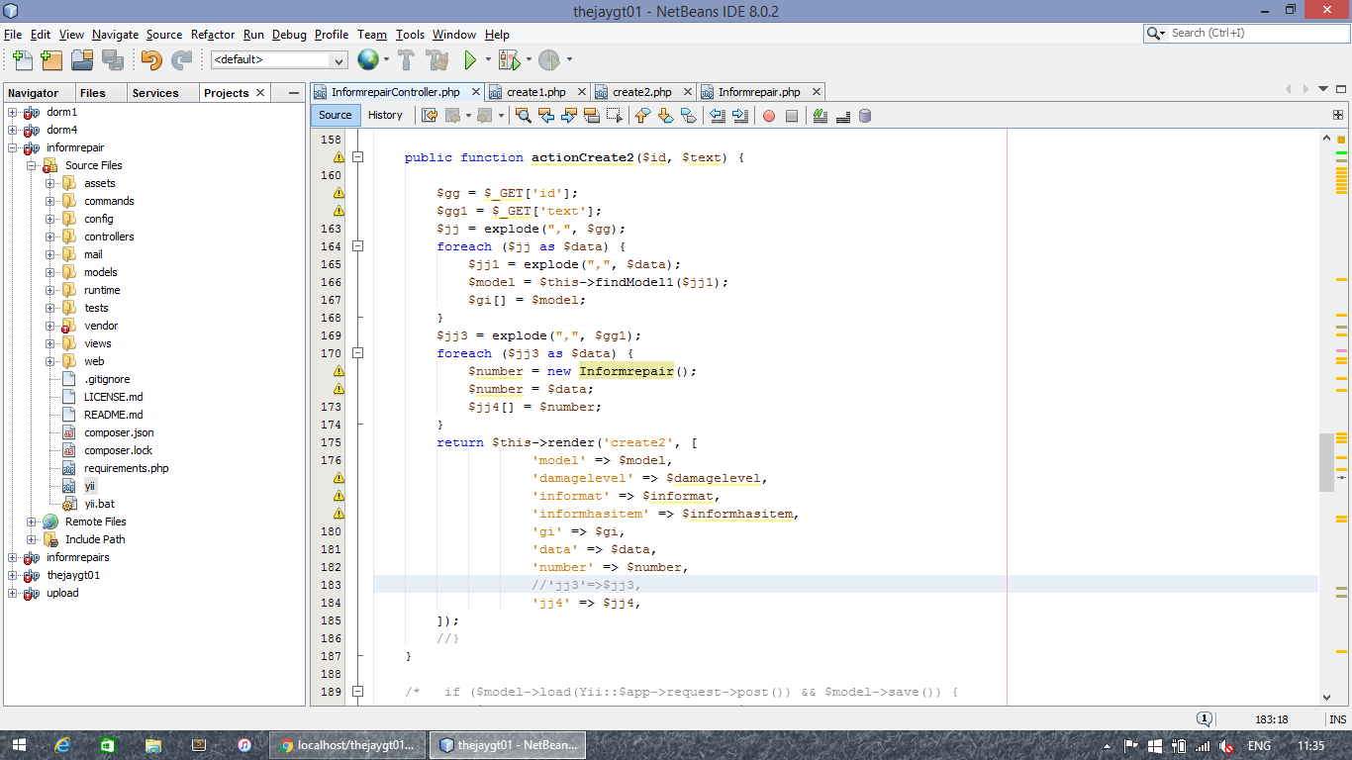Close the Projects panel tab

click(x=260, y=92)
